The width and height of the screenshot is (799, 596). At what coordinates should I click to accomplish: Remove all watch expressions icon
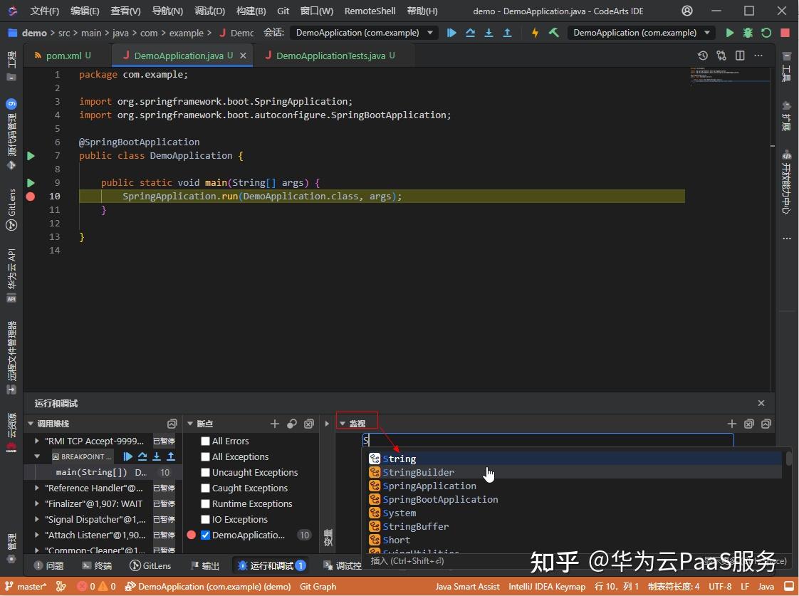coord(748,424)
